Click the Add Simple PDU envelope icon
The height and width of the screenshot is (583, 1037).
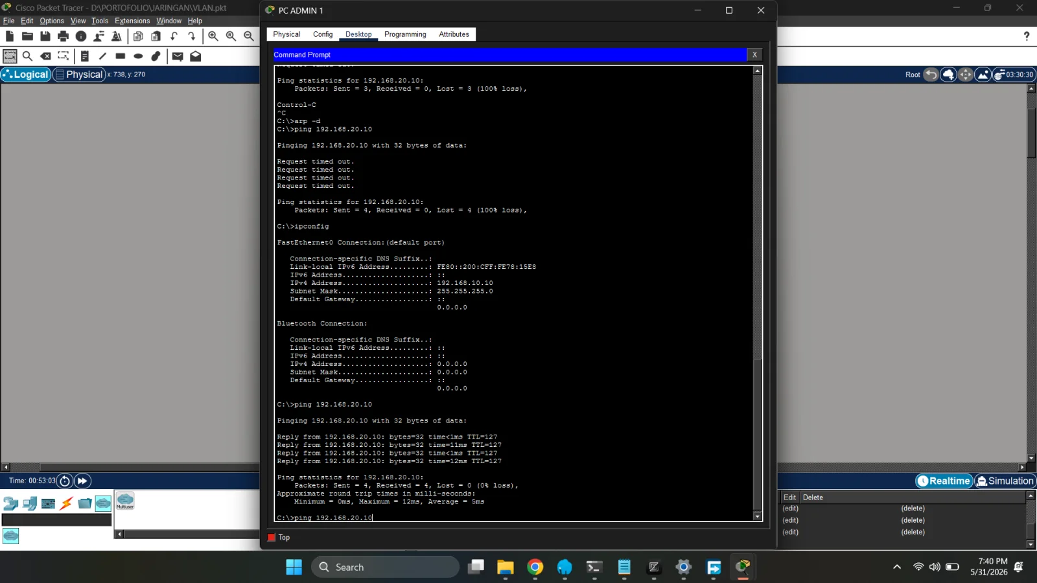178,56
